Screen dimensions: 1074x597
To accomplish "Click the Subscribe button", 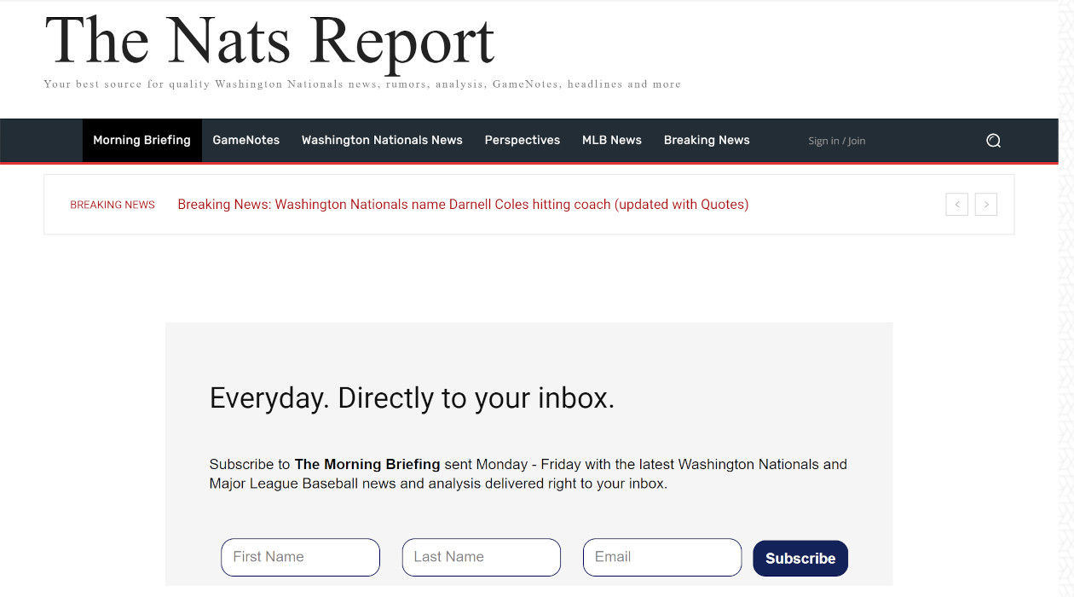I will point(800,559).
